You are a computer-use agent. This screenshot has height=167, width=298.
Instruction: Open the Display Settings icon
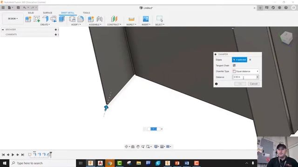156,147
